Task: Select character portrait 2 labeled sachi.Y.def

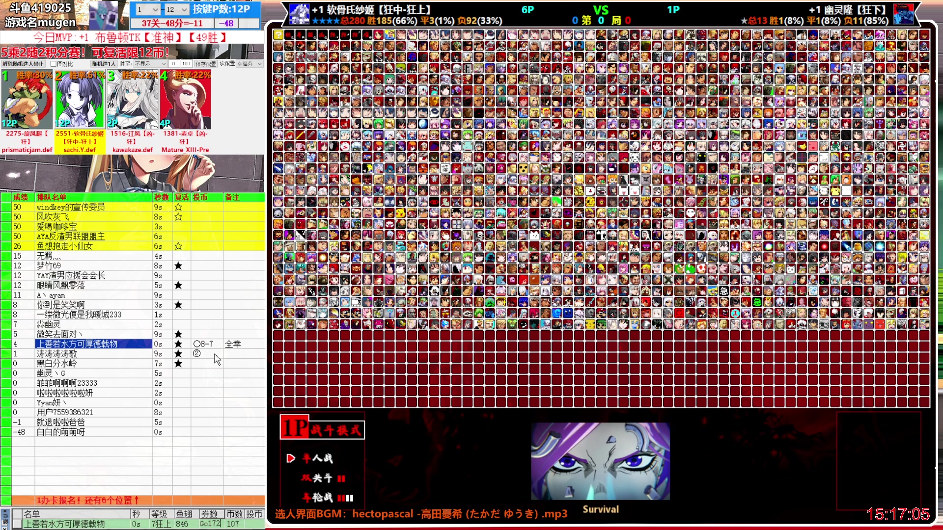Action: tap(80, 100)
